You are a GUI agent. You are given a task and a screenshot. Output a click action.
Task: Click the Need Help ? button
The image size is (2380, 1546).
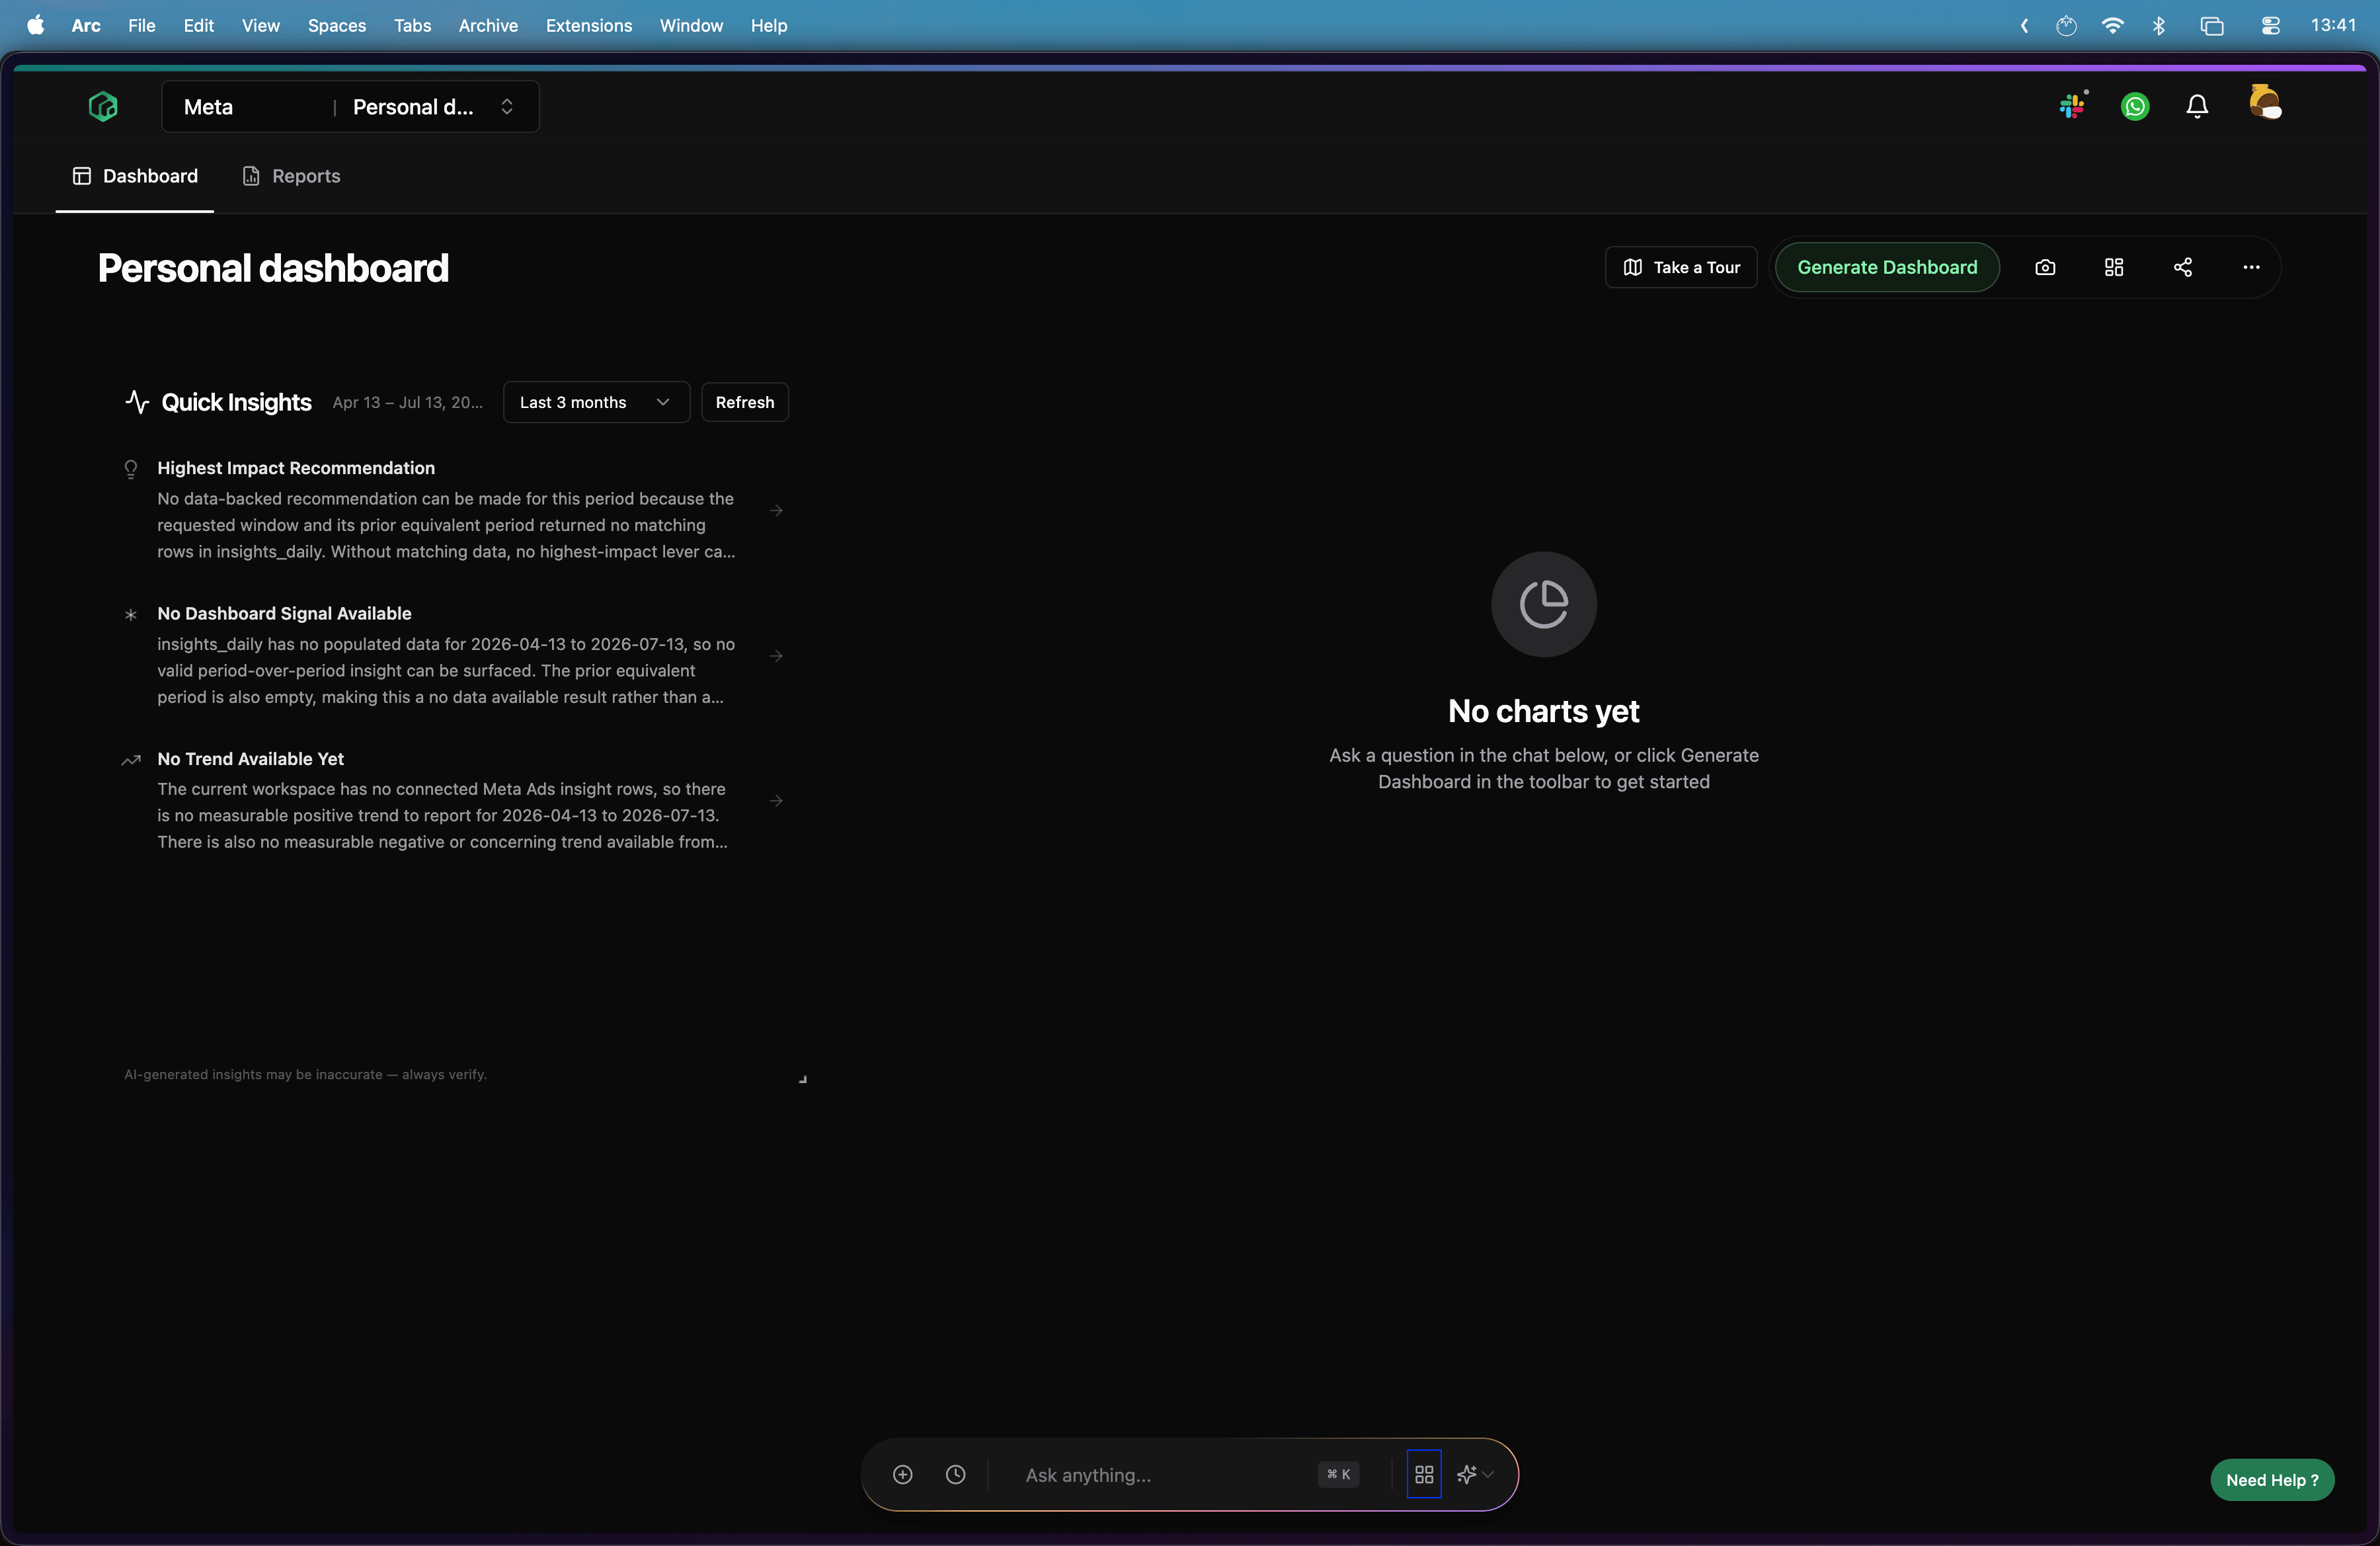(2272, 1480)
